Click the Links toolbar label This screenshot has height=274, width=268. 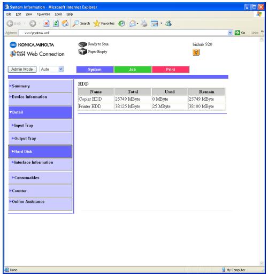click(255, 33)
